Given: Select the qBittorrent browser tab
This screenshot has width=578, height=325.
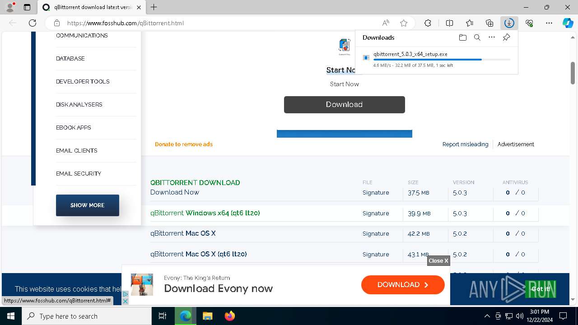Looking at the screenshot, I should coord(91,7).
